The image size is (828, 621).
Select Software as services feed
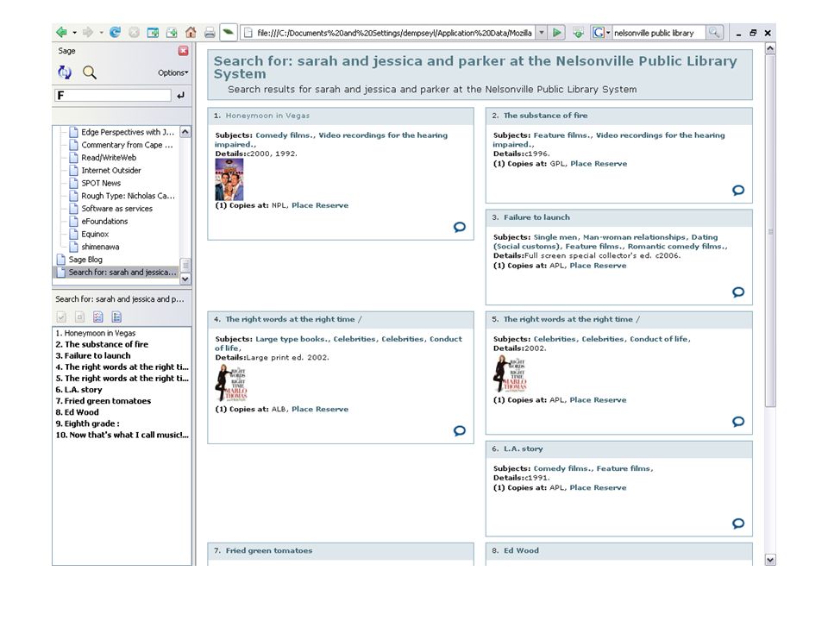coord(116,209)
